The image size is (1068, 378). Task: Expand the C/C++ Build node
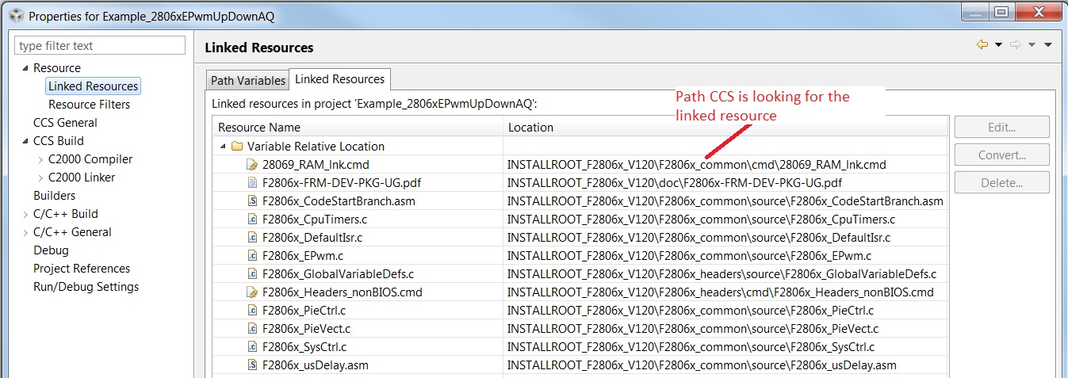point(25,214)
